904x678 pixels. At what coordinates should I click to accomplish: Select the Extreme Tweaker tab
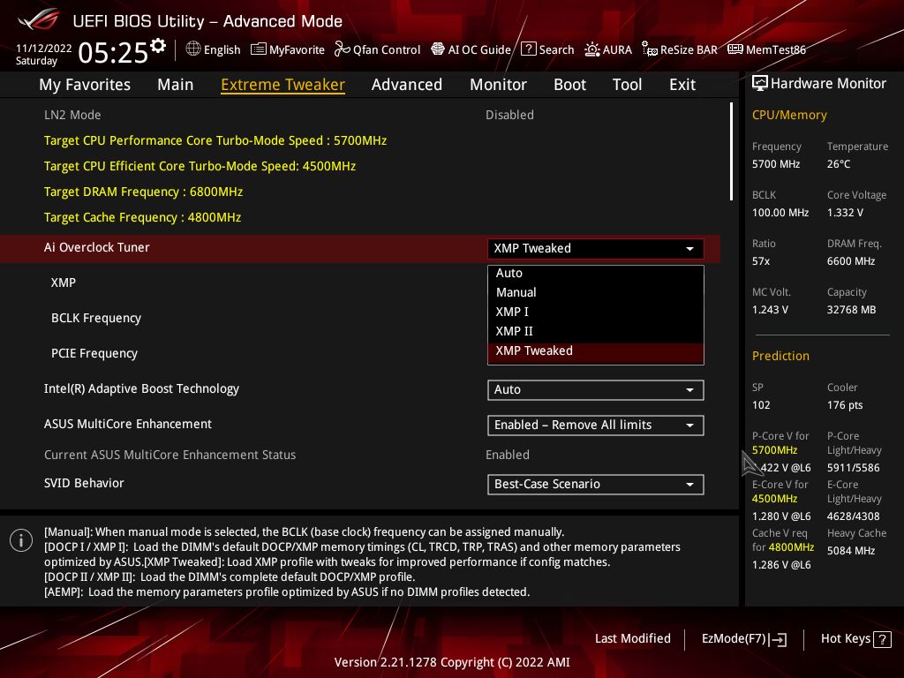point(283,85)
